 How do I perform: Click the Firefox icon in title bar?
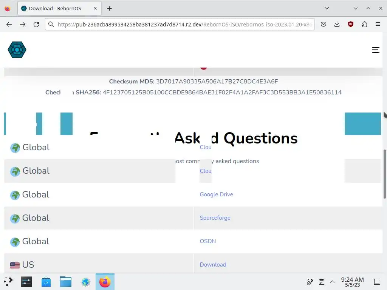click(8, 8)
